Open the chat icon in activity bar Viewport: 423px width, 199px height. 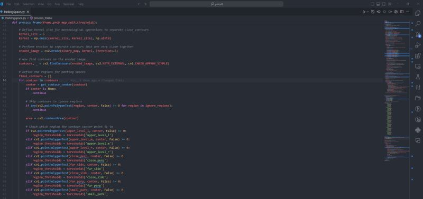(418, 140)
